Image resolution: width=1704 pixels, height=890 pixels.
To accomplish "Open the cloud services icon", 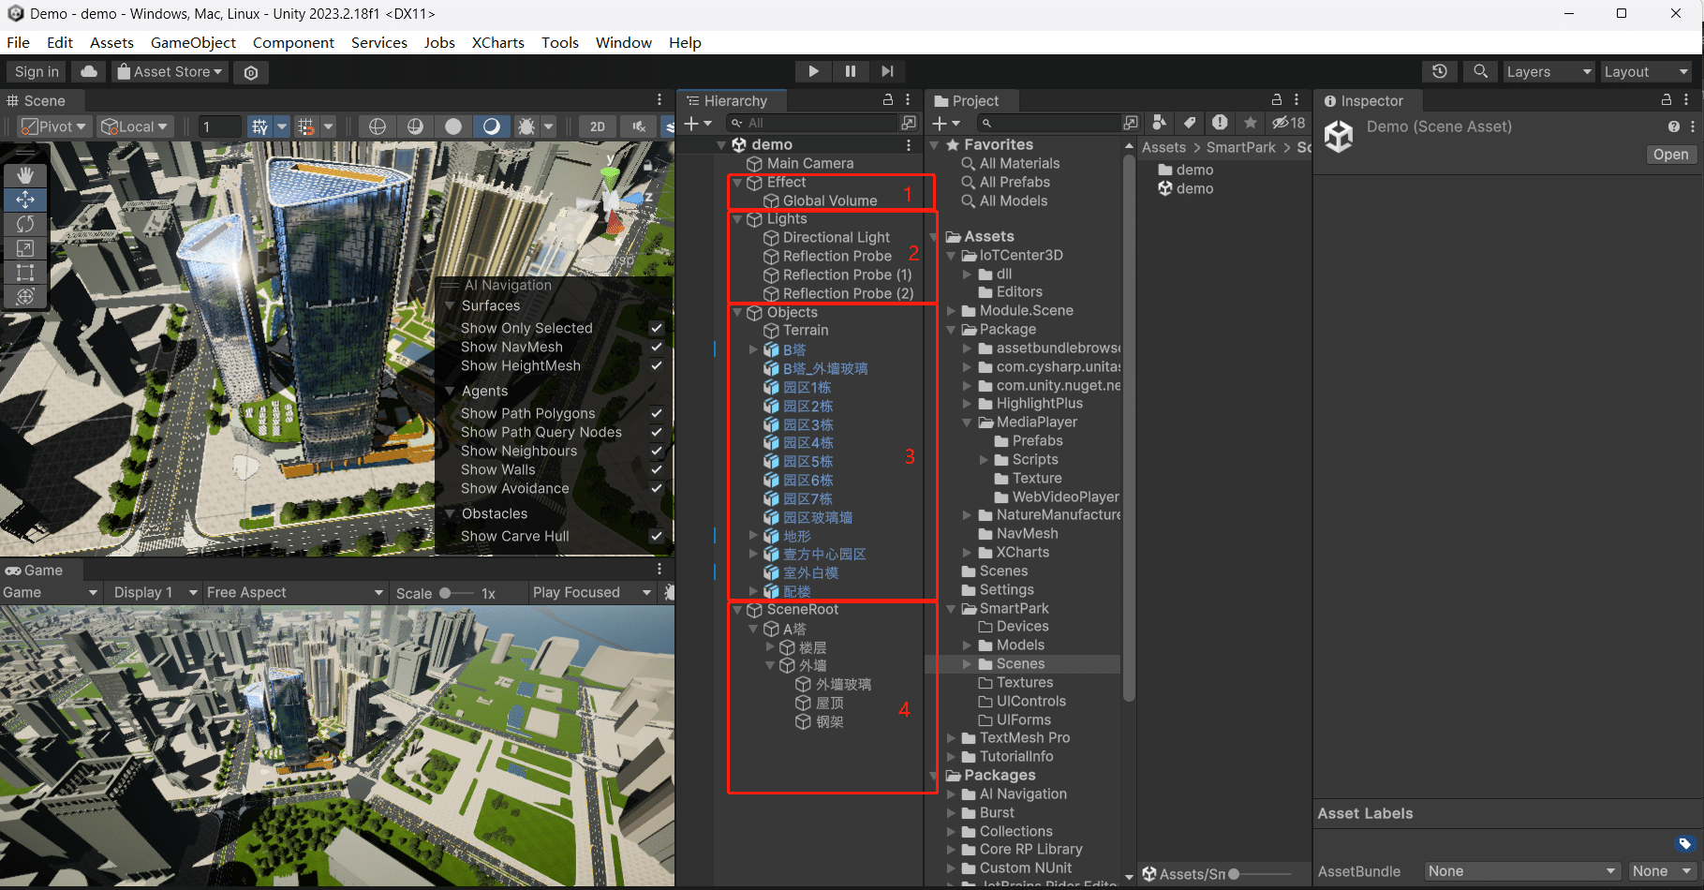I will [89, 71].
